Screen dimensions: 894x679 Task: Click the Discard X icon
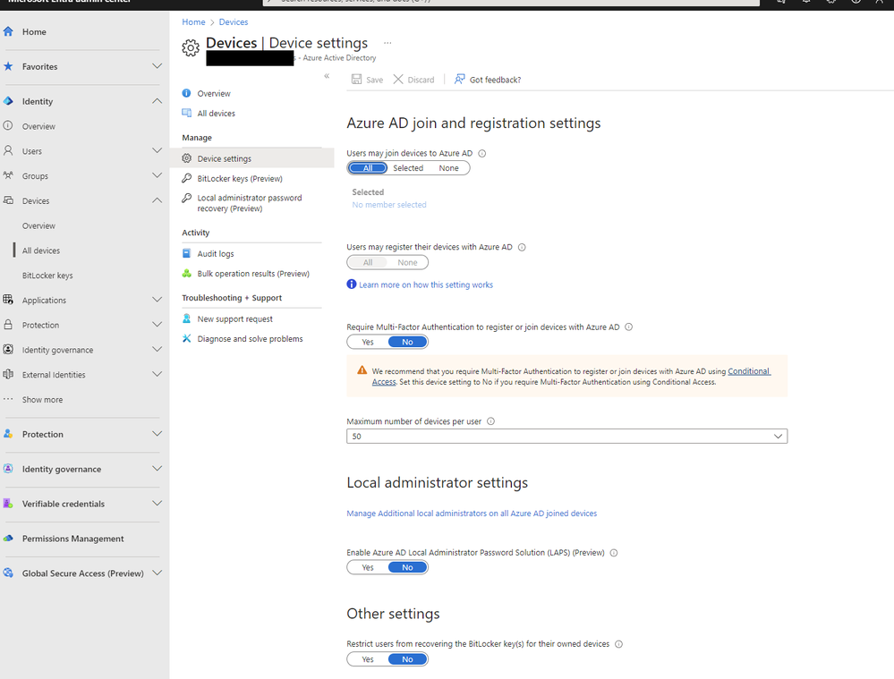[x=398, y=80]
